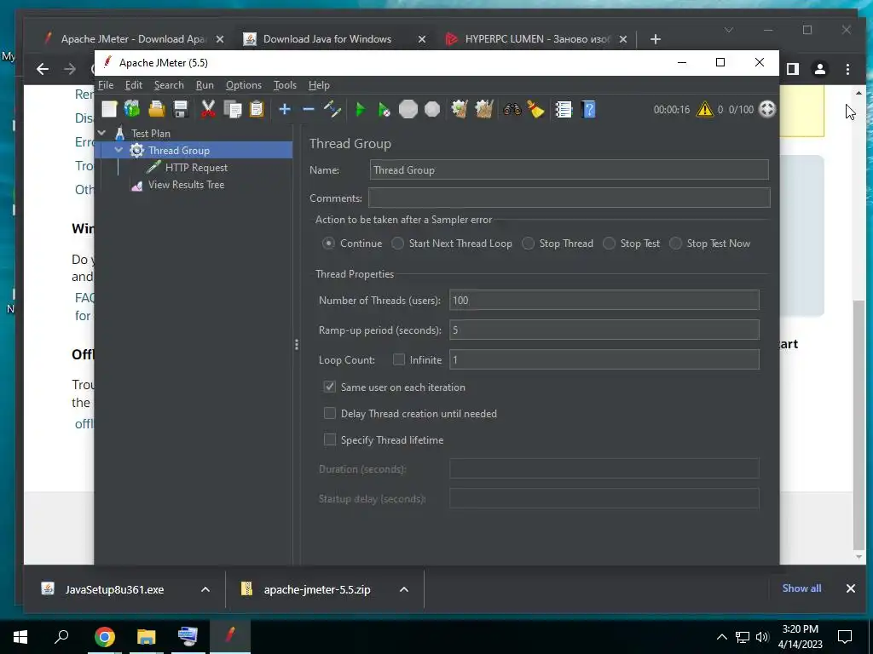Click the Shutdown test icon

[x=432, y=109]
